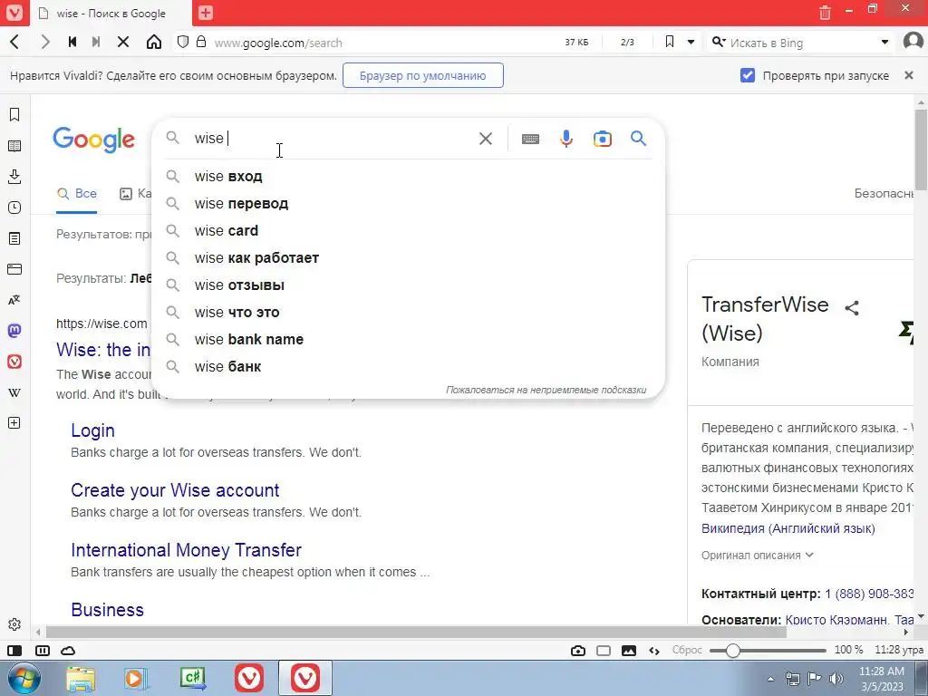
Task: Search by image with camera icon
Action: [603, 139]
